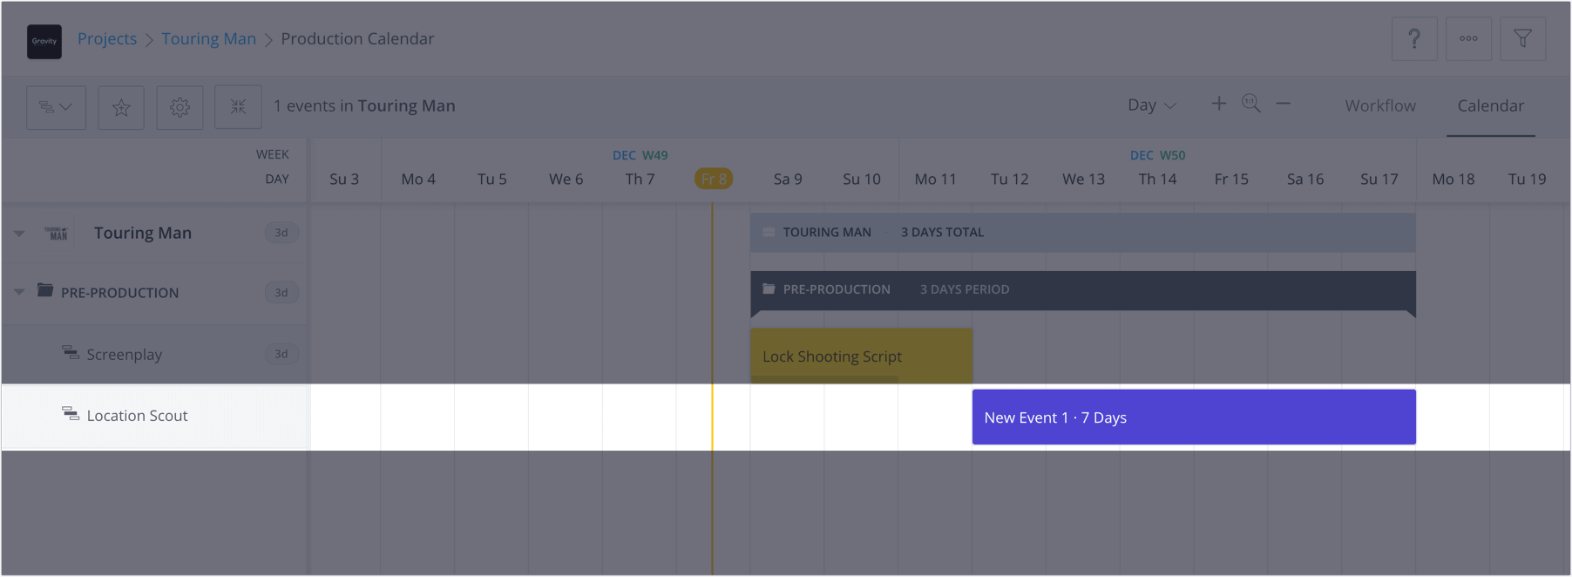Switch to the Workflow tab
The height and width of the screenshot is (577, 1572).
[x=1380, y=105]
